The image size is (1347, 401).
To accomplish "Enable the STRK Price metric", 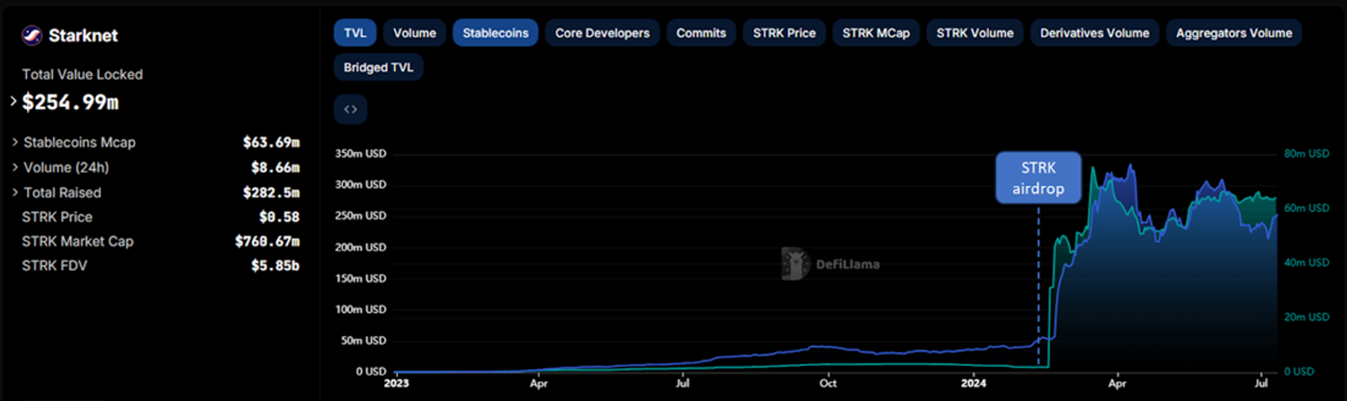I will [785, 33].
